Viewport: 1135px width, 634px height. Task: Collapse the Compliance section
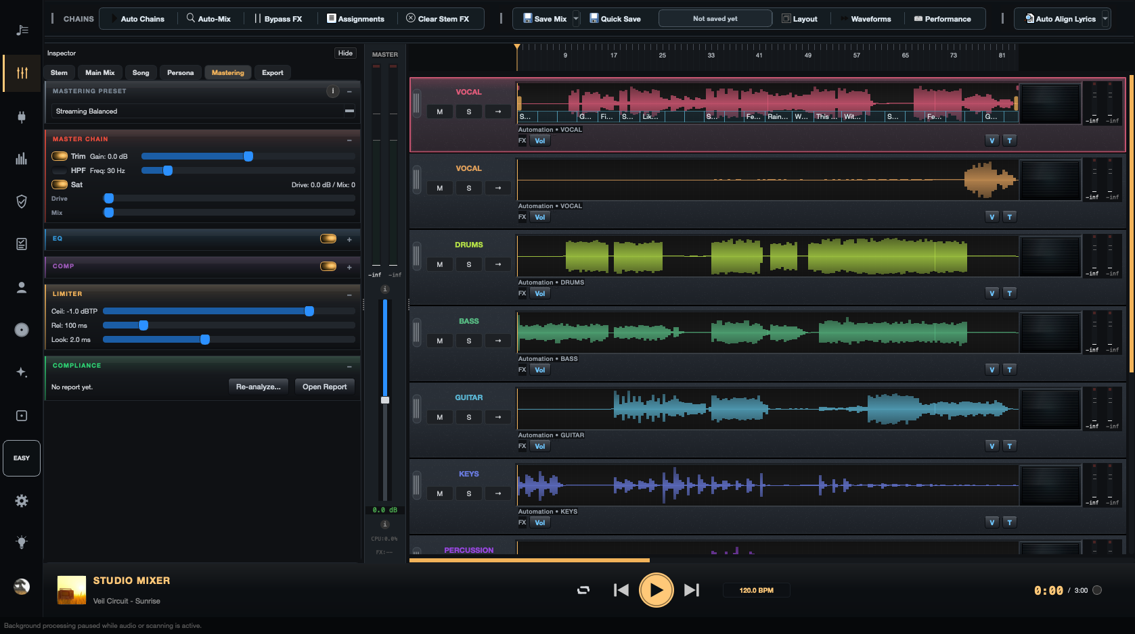pos(349,366)
